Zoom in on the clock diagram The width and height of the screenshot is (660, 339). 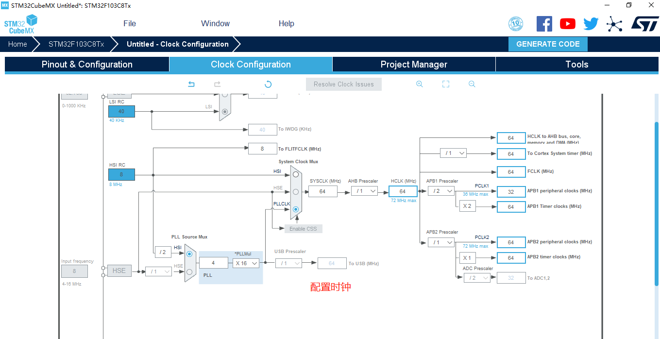pos(420,84)
